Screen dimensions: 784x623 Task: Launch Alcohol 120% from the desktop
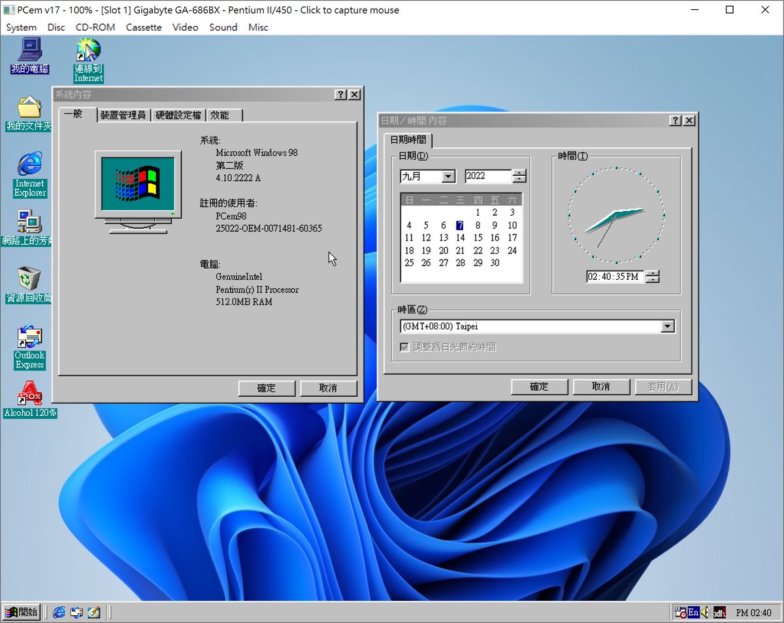(30, 399)
